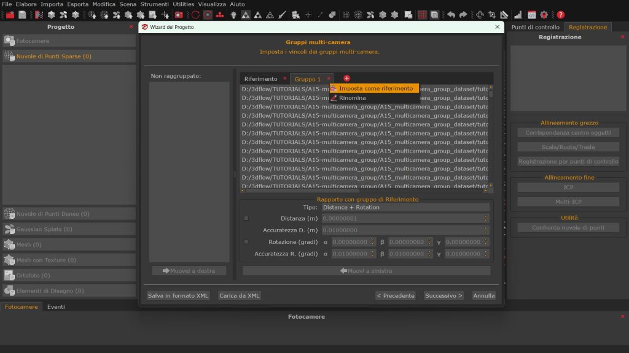Viewport: 629px width, 353px height.
Task: Click the red circular arrow toolbar icon
Action: pos(195,15)
